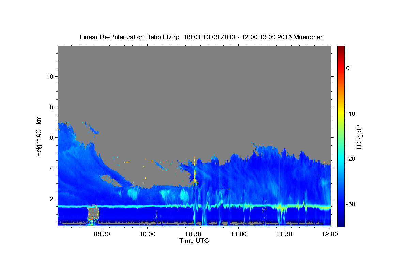Click the 11:00 time tick label
Screen dimensions: 409x272
coord(239,234)
